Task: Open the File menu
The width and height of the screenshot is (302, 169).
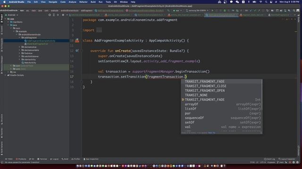Action: 29,2
